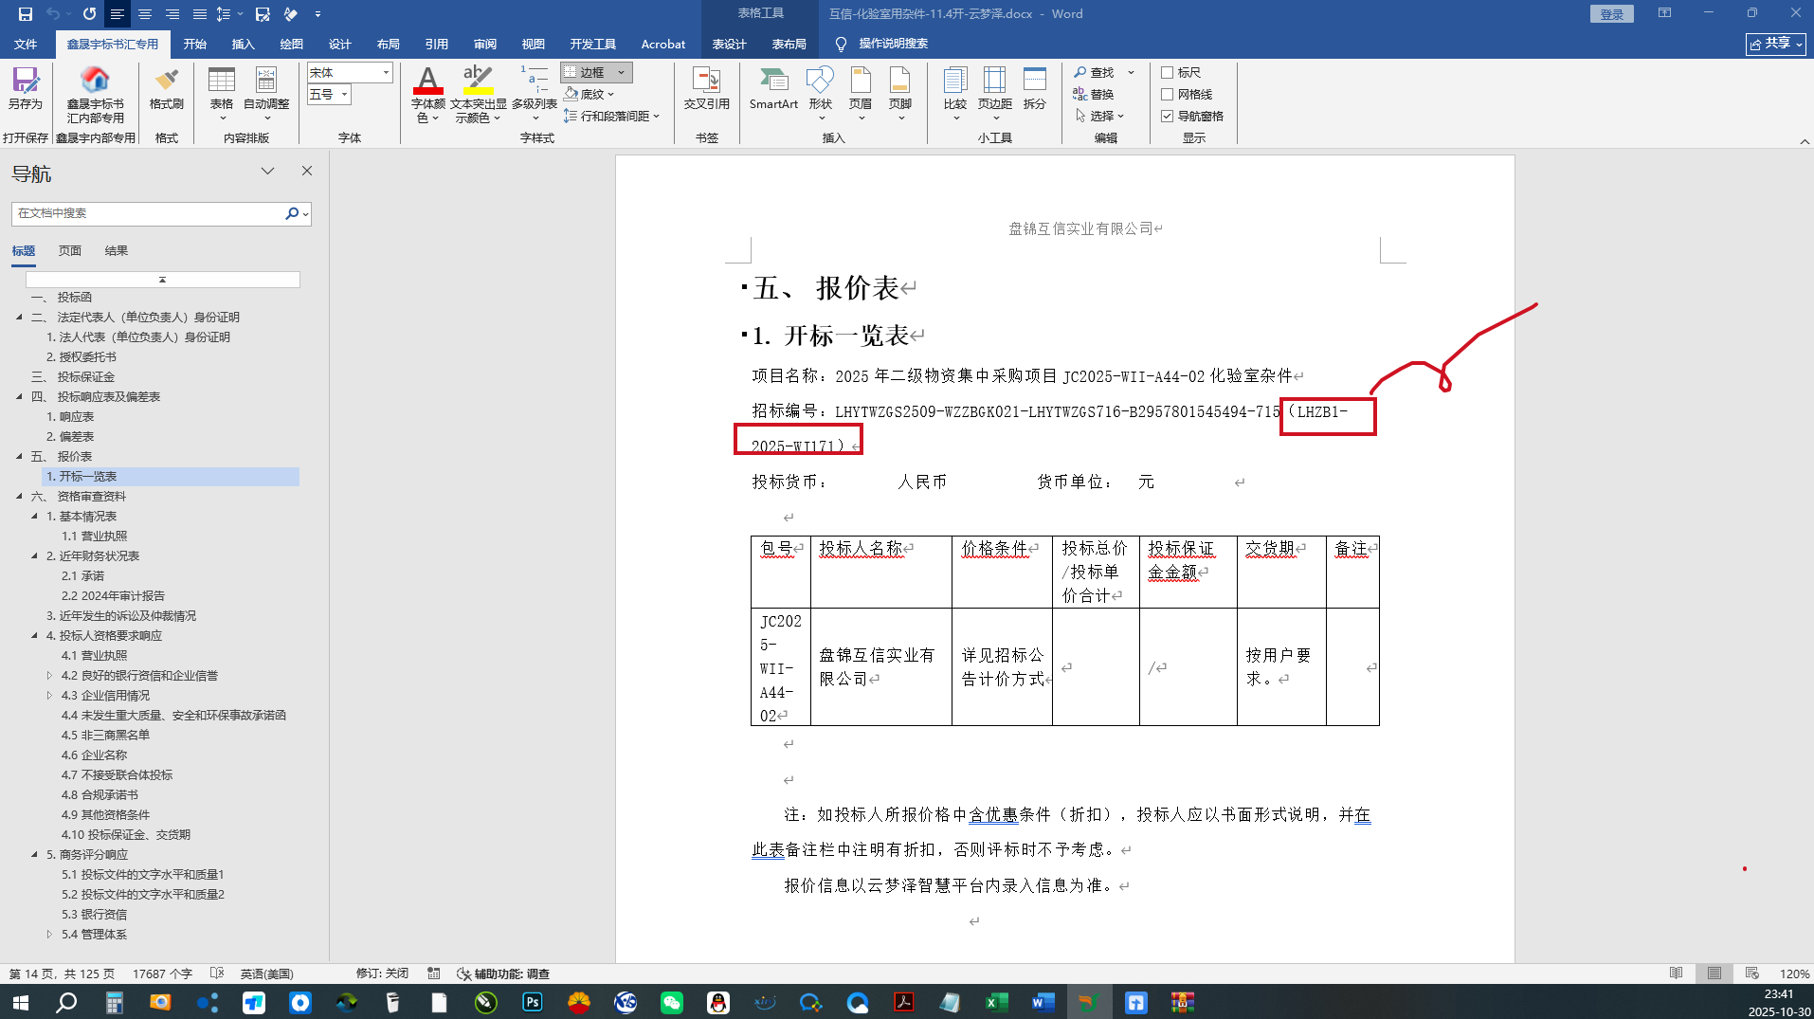1814x1019 pixels.
Task: Click the read mode view icon in status bar
Action: pos(1676,974)
